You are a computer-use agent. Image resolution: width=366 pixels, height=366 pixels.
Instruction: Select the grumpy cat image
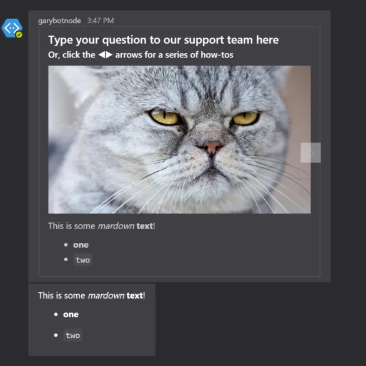click(x=179, y=139)
